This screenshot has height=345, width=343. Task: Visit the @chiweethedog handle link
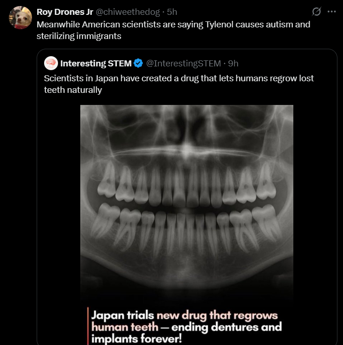(128, 12)
